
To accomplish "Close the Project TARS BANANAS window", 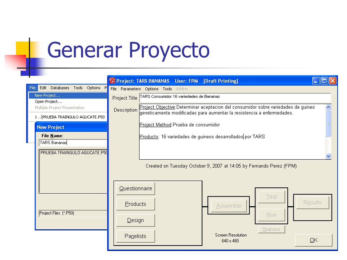I will tap(333, 81).
